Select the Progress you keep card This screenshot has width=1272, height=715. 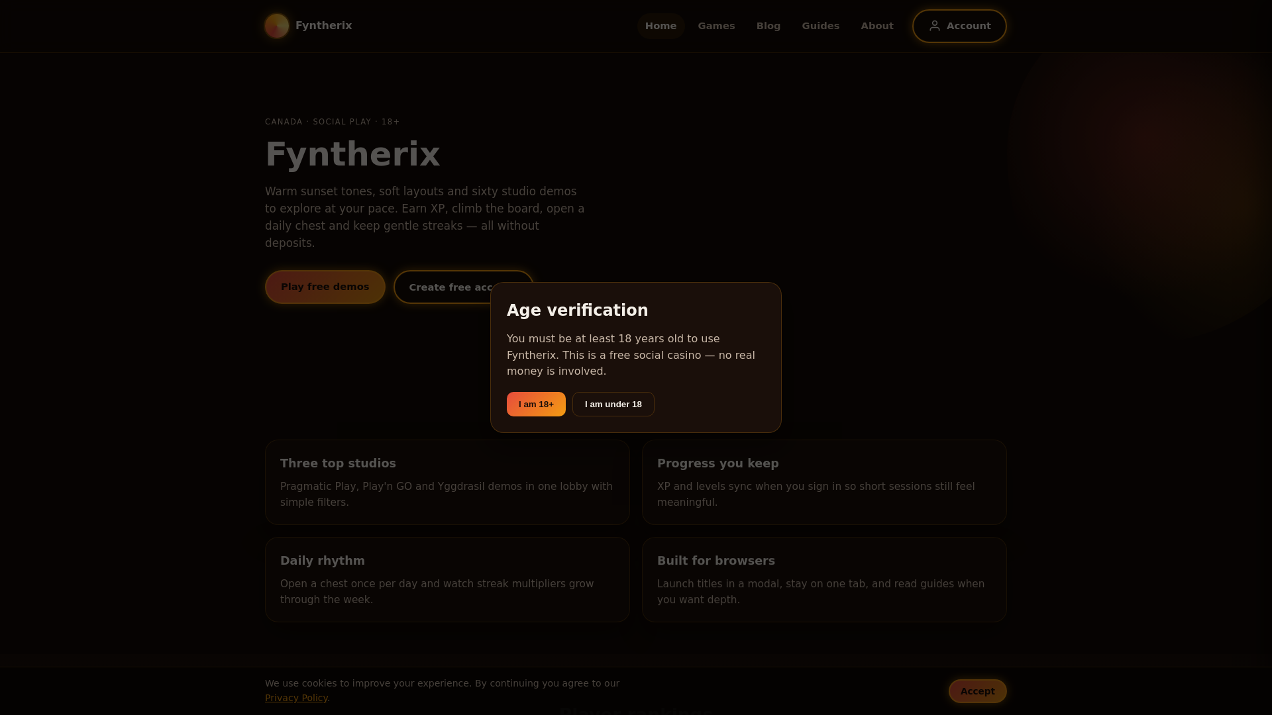[824, 482]
